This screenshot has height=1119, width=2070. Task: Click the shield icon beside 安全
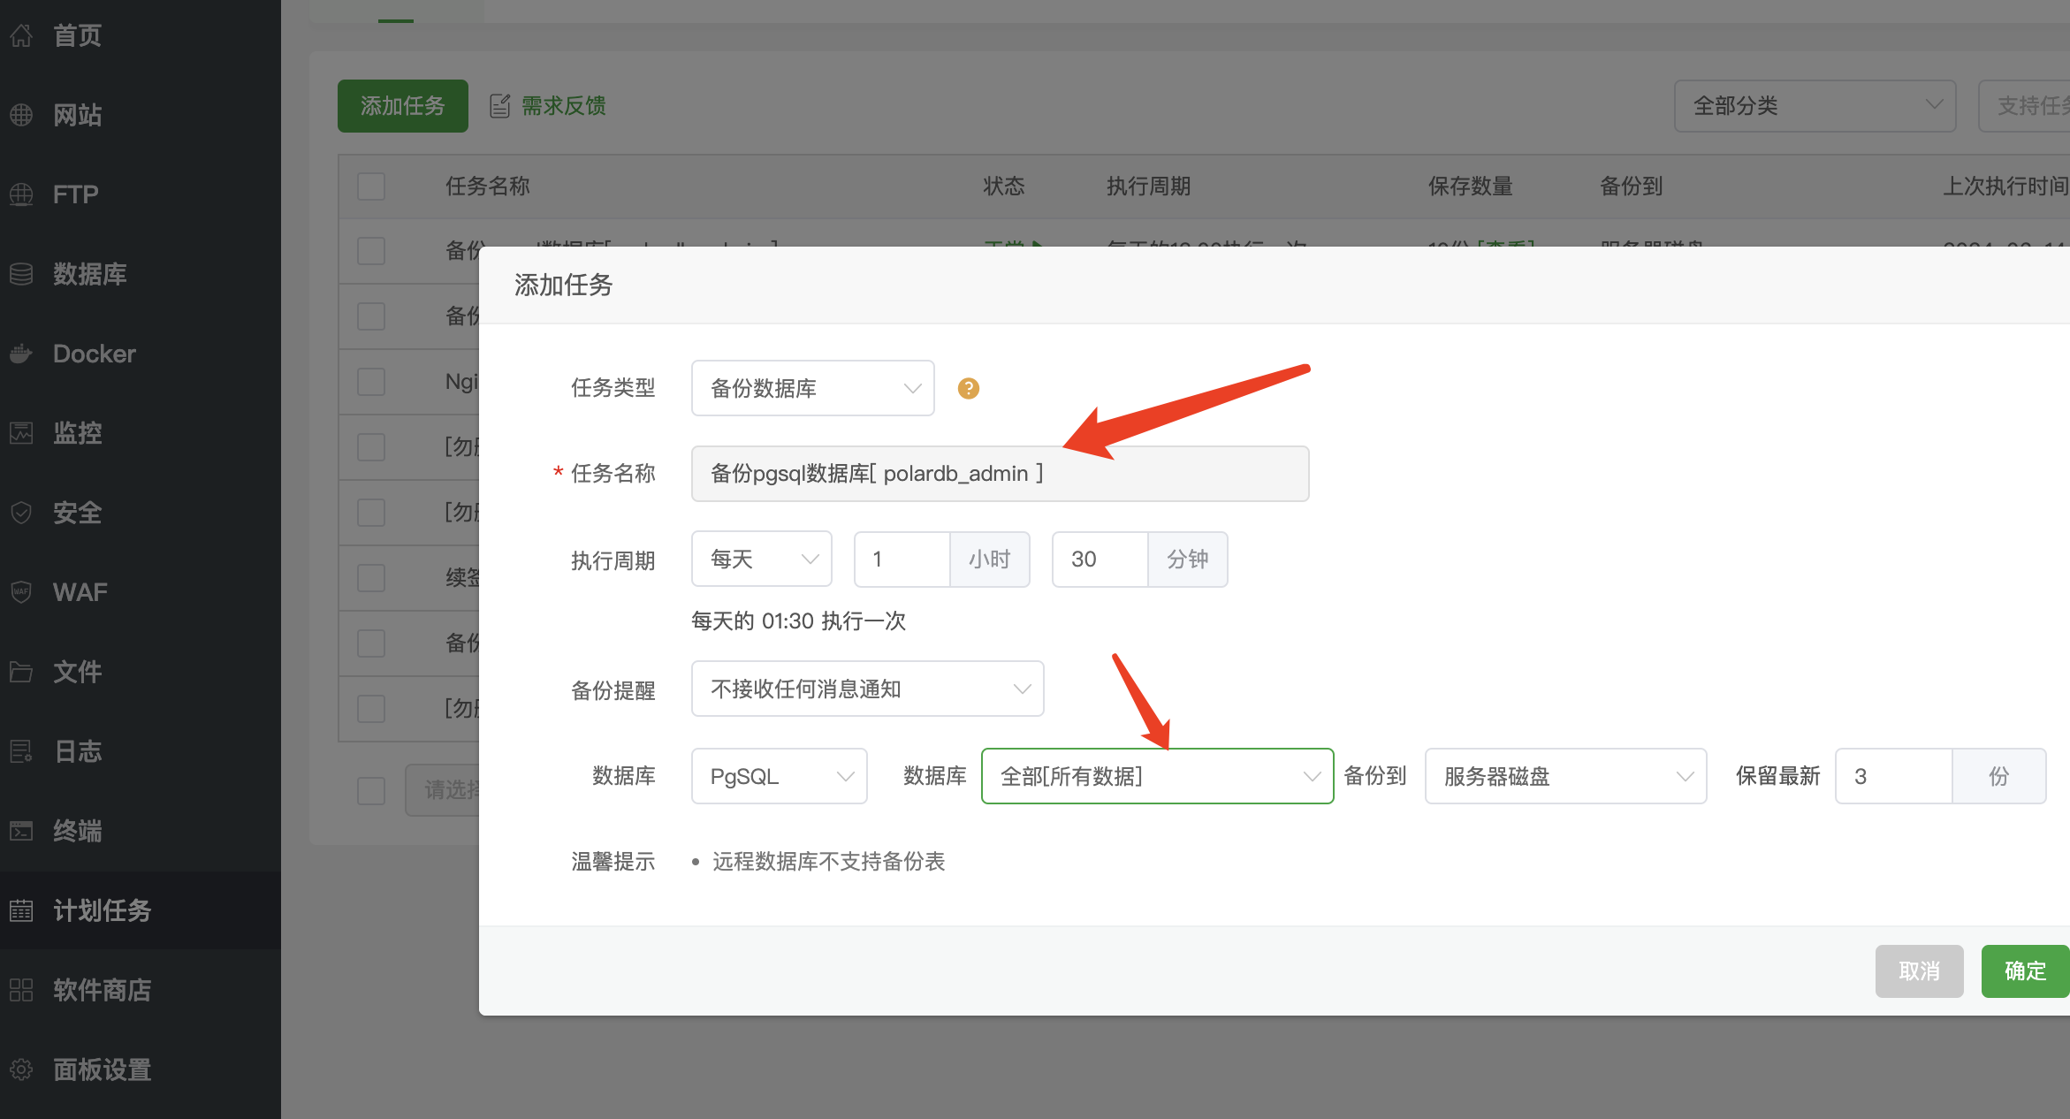tap(21, 513)
